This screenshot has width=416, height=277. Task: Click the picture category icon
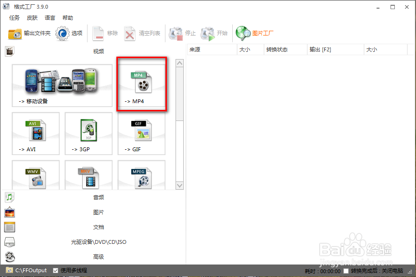10,212
